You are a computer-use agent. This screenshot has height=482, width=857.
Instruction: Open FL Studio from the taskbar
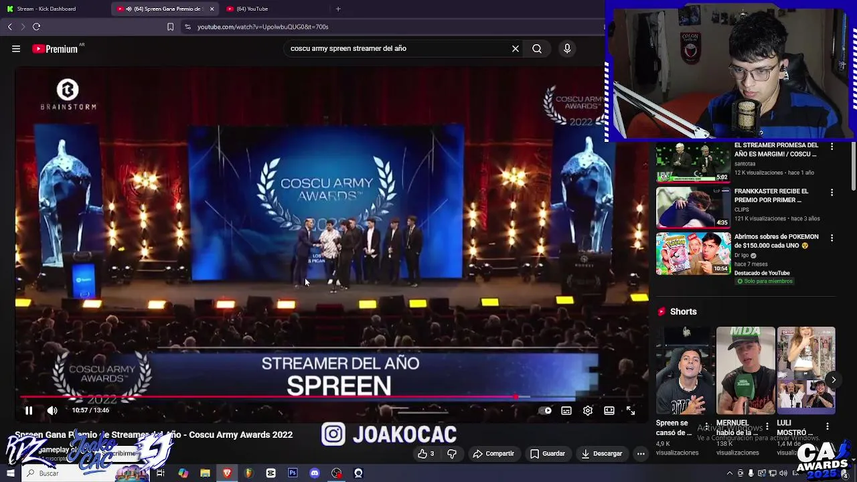pyautogui.click(x=249, y=473)
